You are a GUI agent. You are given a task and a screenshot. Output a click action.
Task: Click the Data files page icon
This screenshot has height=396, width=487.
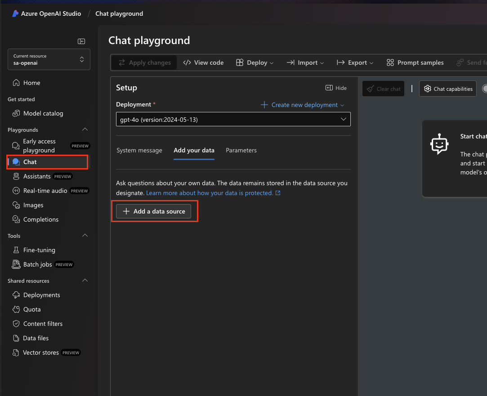16,338
